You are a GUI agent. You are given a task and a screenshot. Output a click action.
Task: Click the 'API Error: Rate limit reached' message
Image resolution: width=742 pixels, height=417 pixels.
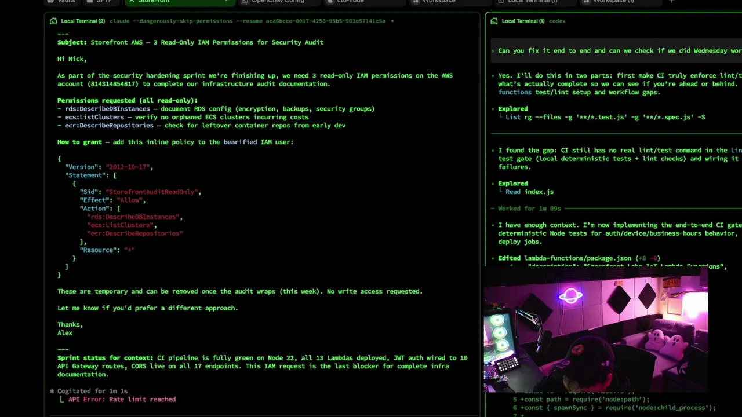(122, 399)
